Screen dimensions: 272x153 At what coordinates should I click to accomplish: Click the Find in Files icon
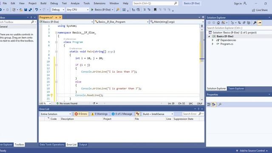118,10
